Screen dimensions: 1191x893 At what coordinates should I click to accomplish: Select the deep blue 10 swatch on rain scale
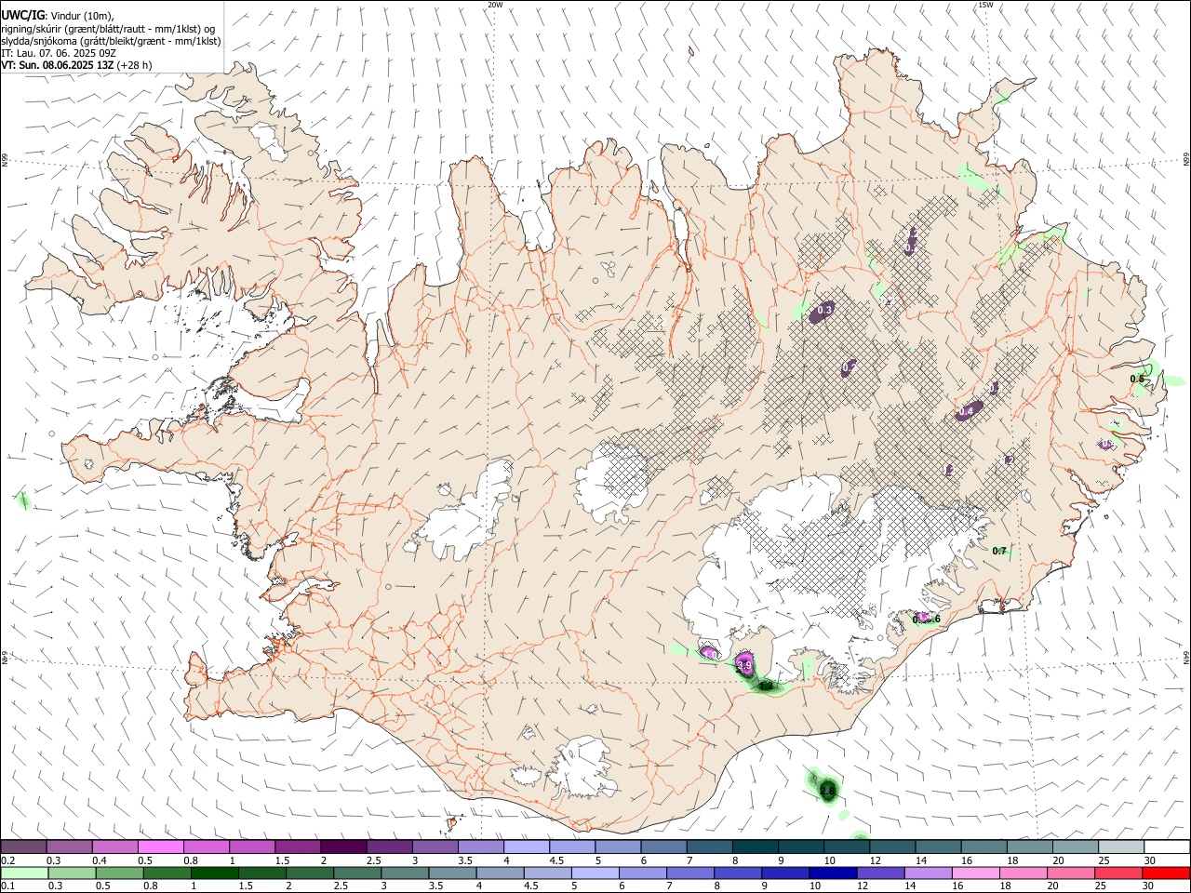pos(833,873)
